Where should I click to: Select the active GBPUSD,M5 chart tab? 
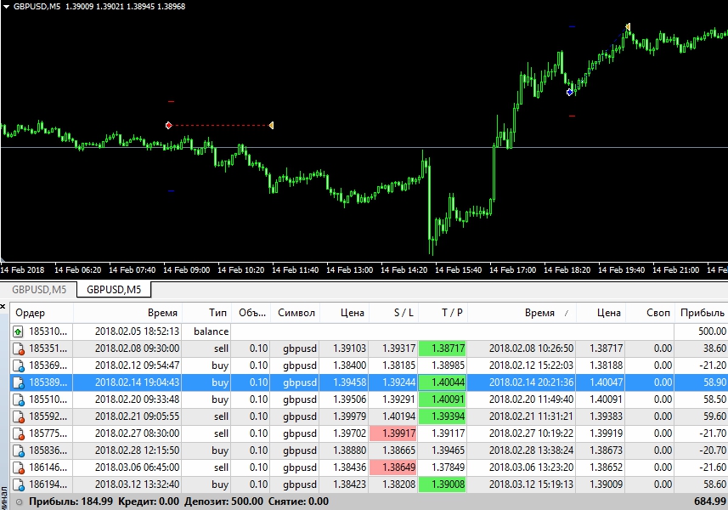click(114, 289)
